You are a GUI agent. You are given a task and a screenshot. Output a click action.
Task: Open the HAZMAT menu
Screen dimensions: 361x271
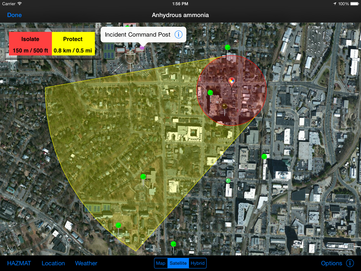coord(19,263)
